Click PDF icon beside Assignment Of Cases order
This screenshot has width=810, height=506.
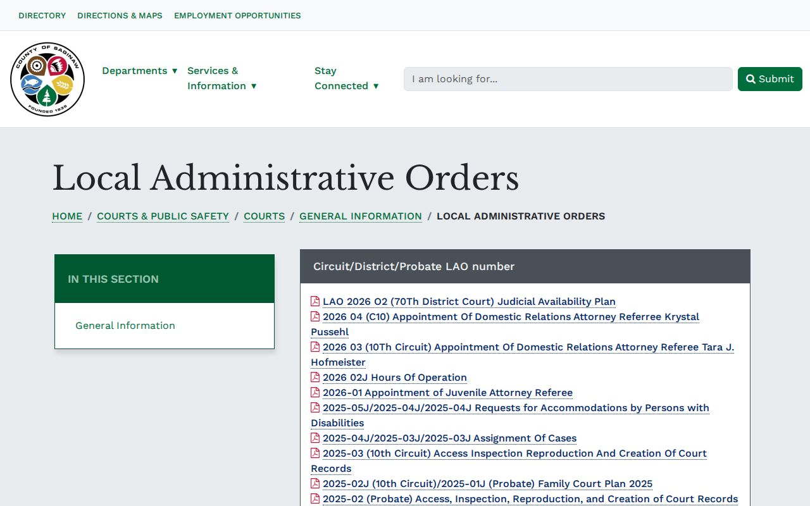coord(315,438)
